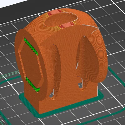Screen dimensions: 125x125
Task: Click the upper green support strip in hexagonal recess
Action: coord(31,46)
